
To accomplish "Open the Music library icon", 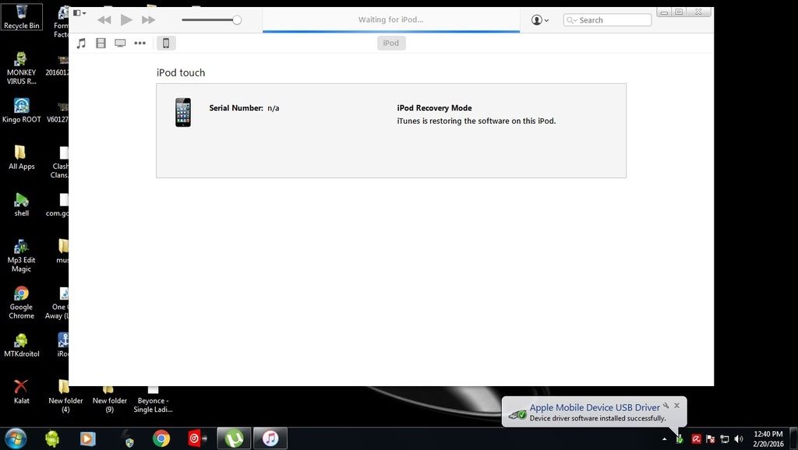I will (81, 44).
